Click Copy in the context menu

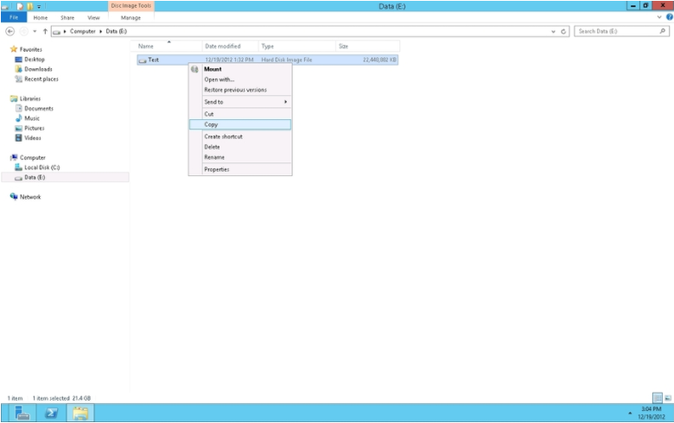[x=240, y=124]
